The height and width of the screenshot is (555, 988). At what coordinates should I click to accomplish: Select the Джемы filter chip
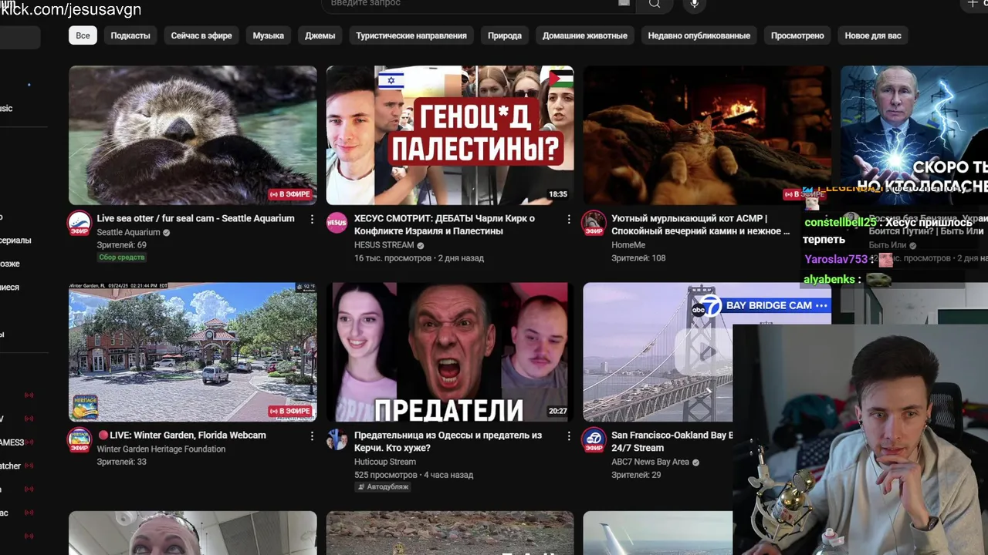click(x=320, y=35)
